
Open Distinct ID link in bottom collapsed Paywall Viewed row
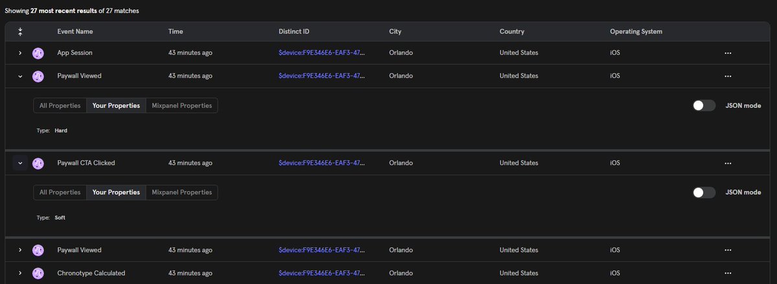point(321,250)
